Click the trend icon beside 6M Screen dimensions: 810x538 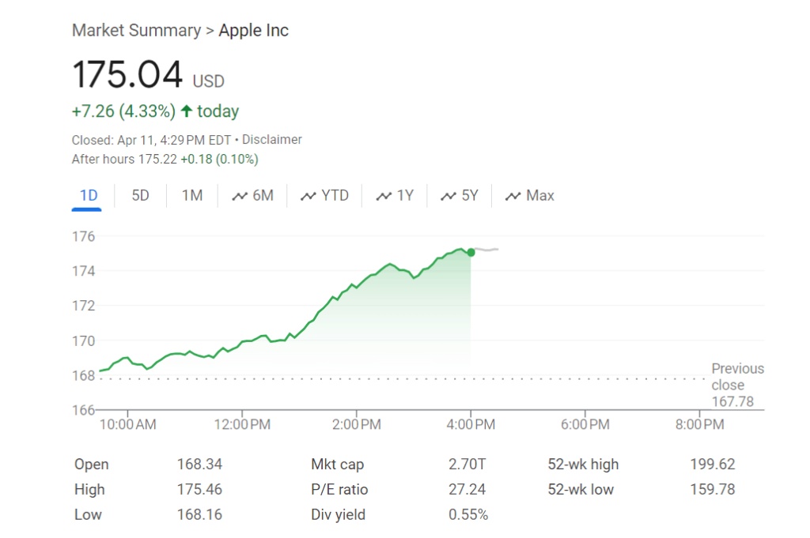(x=239, y=196)
